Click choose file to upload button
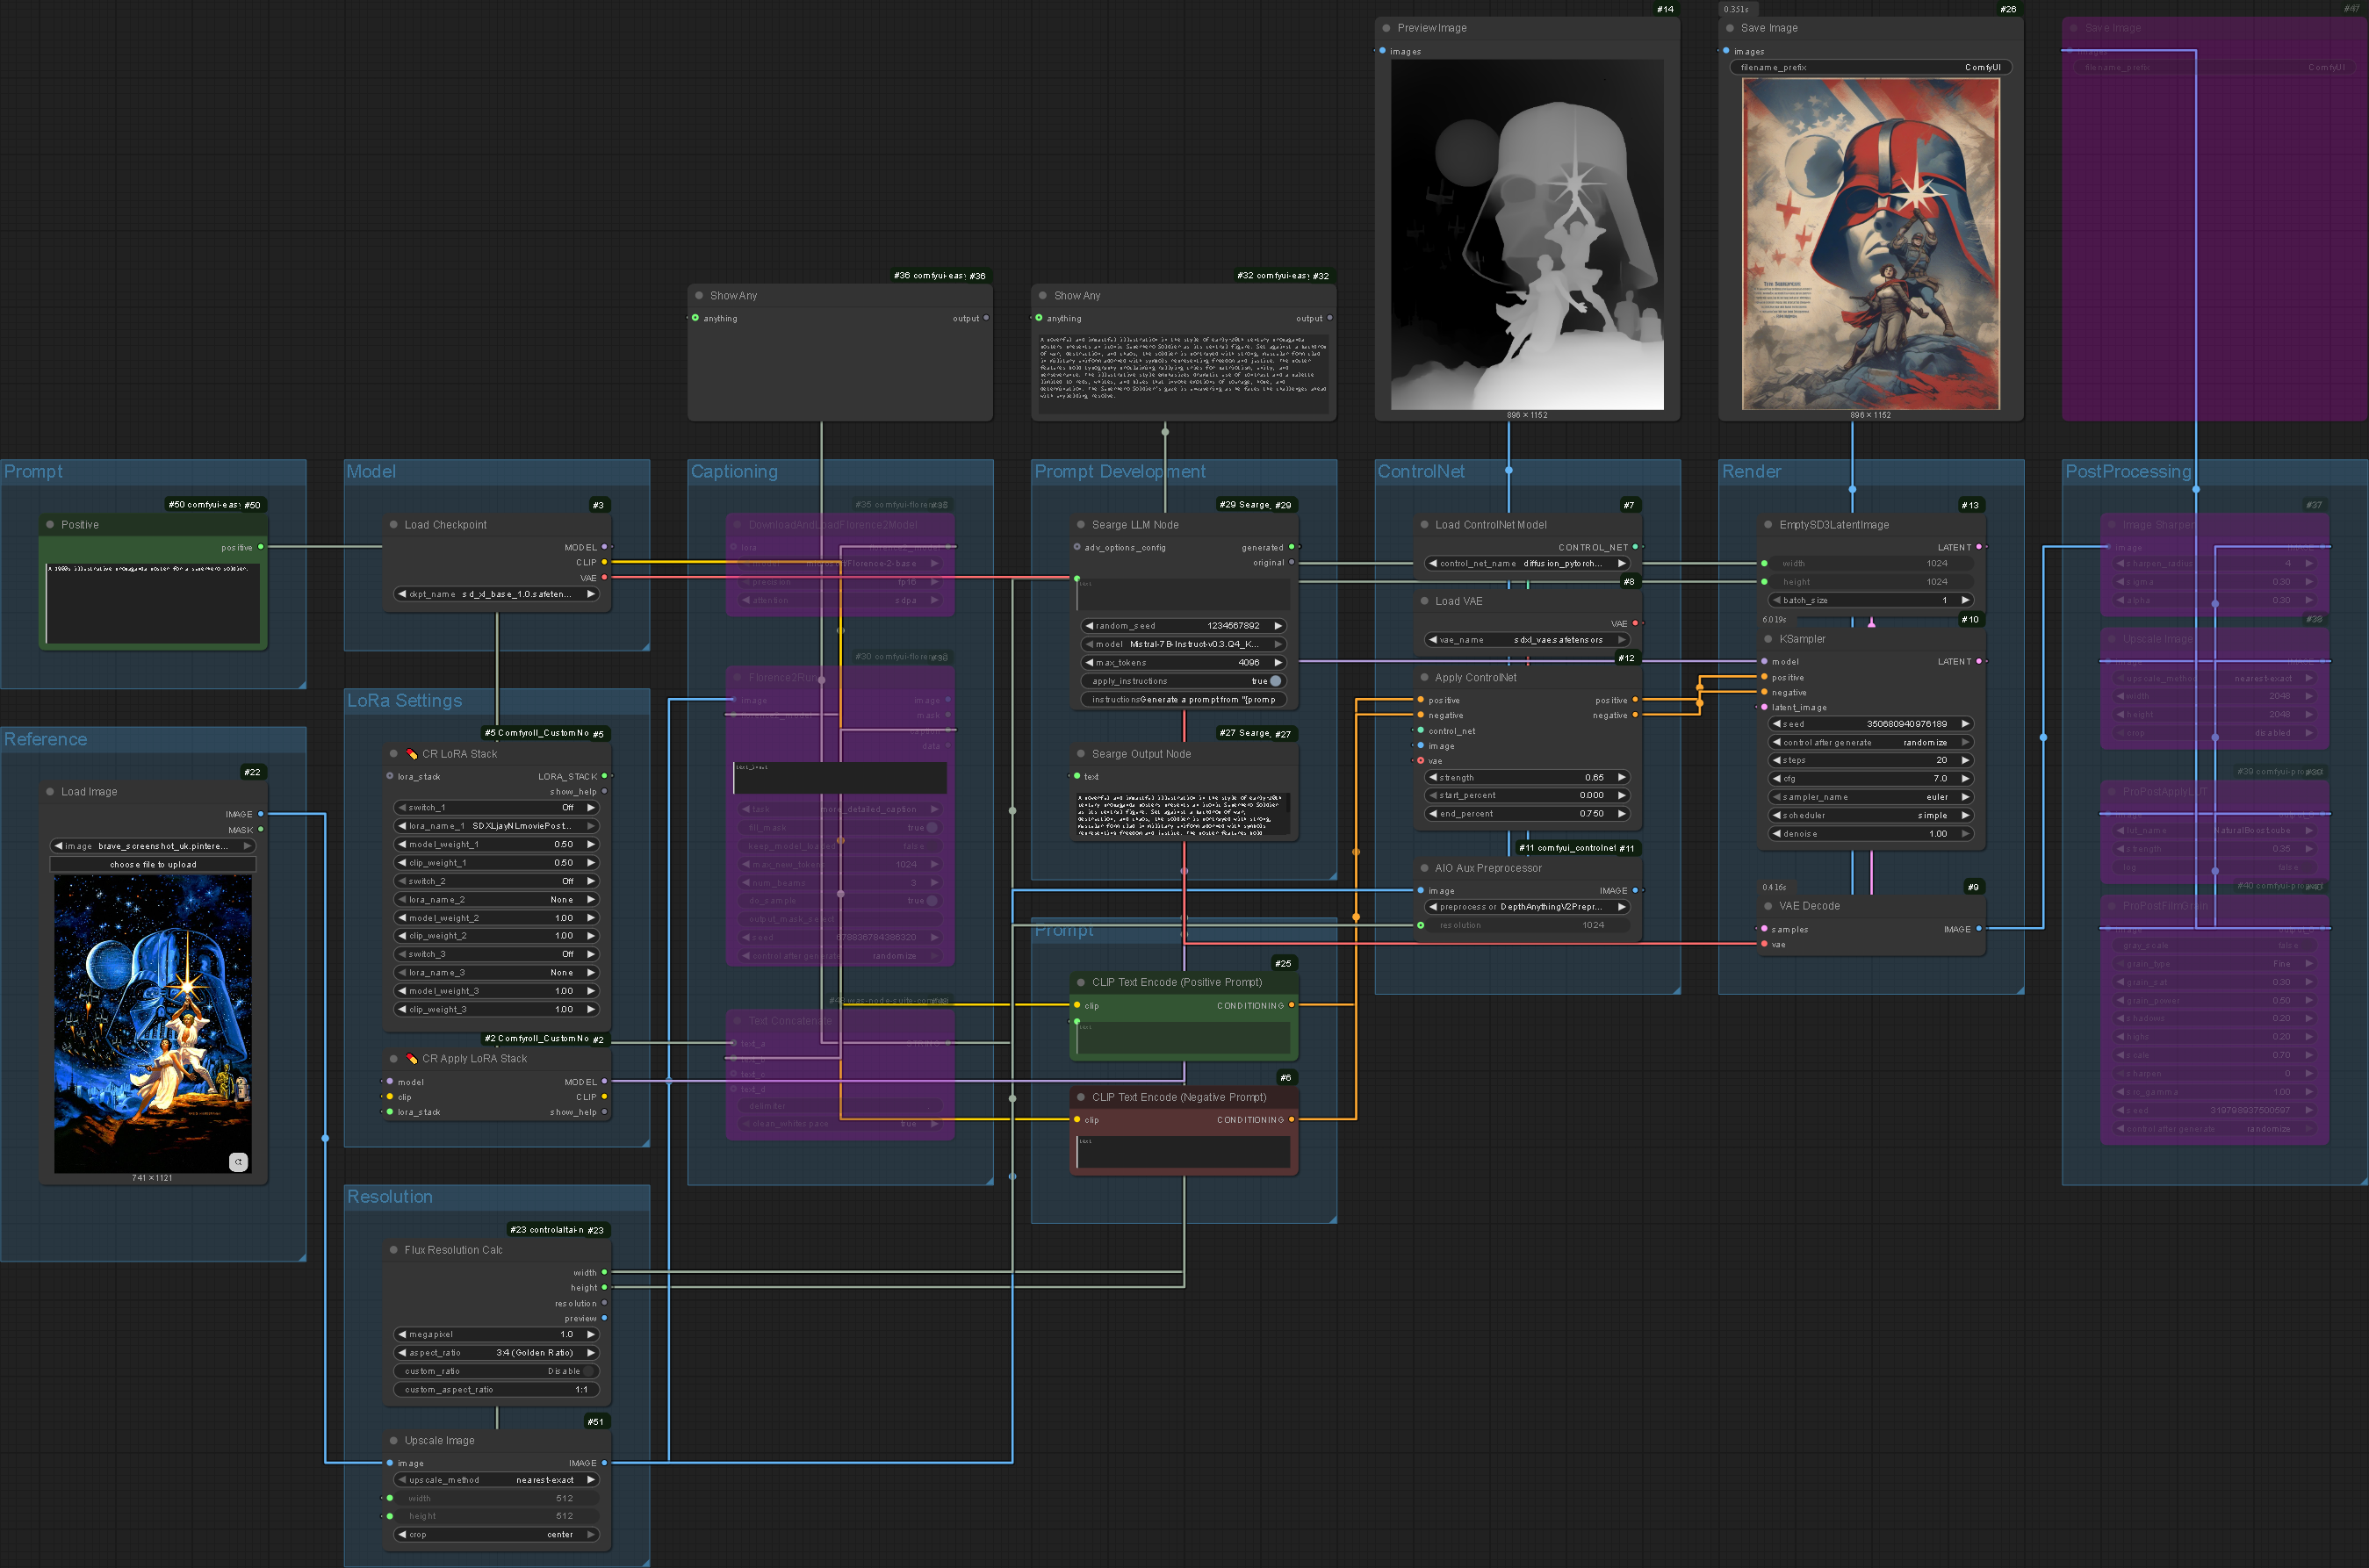The width and height of the screenshot is (2369, 1568). click(153, 864)
